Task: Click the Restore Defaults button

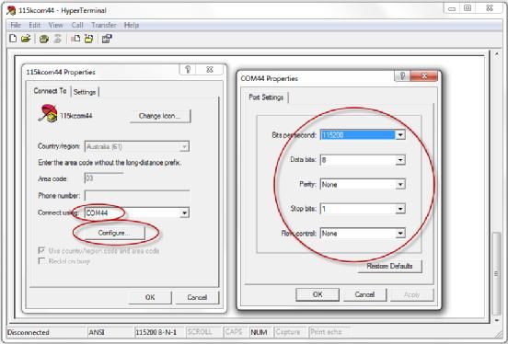Action: [389, 266]
